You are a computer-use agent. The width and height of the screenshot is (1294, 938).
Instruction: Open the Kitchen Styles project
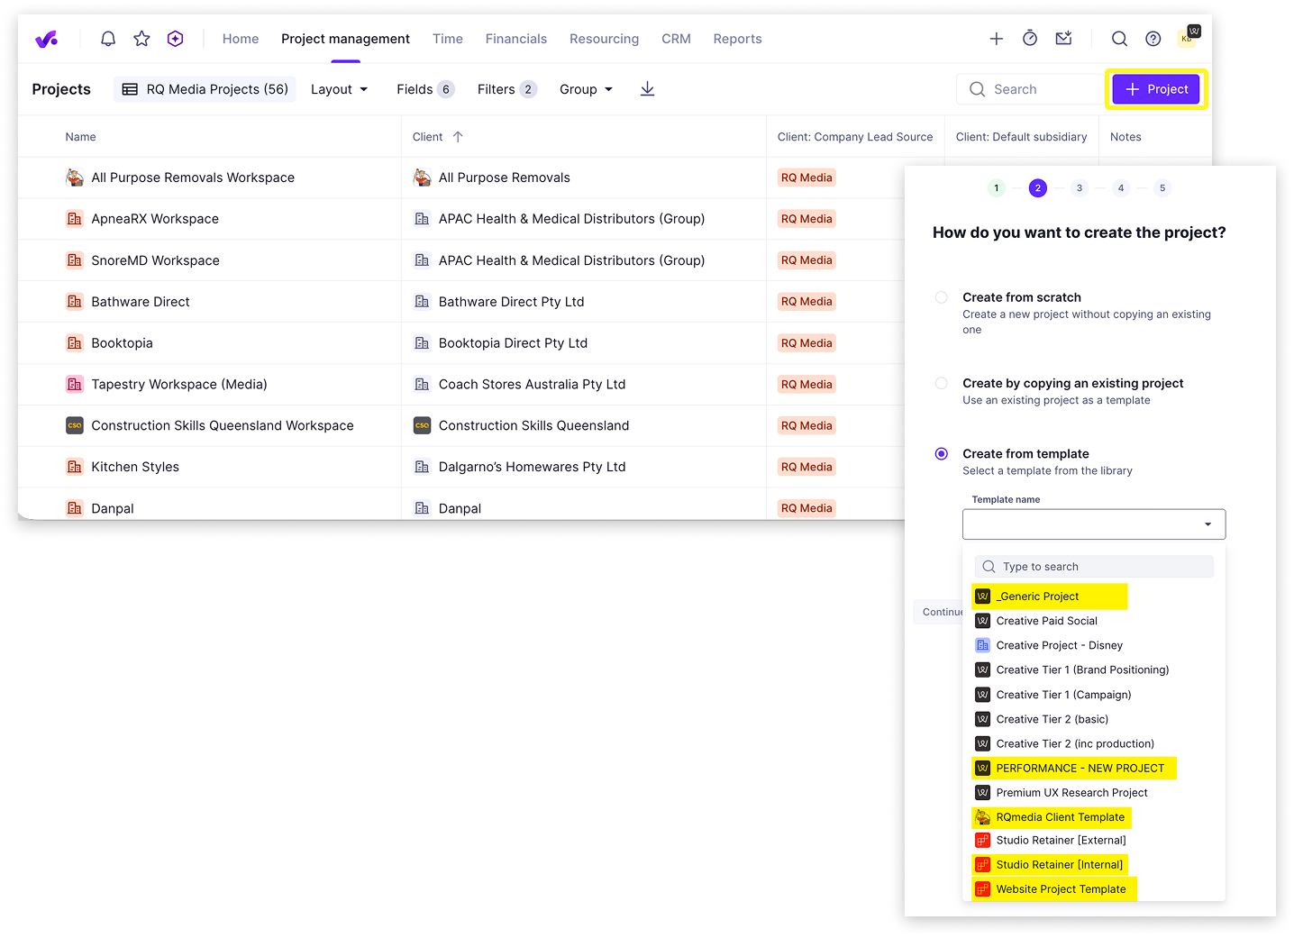[135, 467]
